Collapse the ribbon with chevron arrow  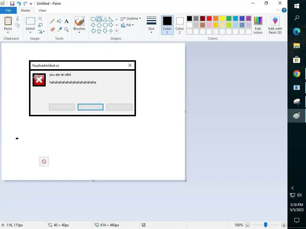(278, 10)
